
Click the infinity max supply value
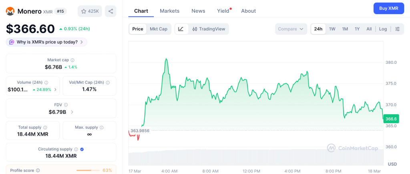click(89, 134)
